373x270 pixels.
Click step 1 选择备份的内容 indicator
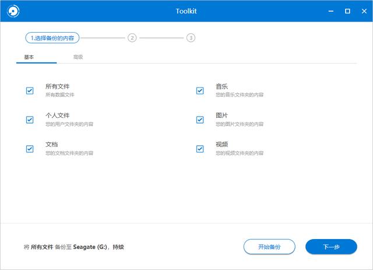[52, 38]
